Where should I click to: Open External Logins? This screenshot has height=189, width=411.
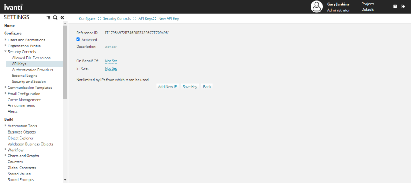[24, 76]
